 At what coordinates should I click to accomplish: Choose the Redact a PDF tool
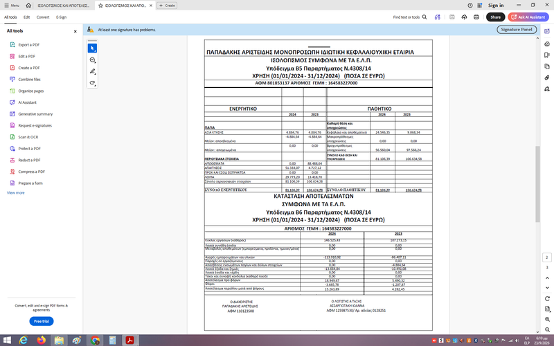click(25, 161)
